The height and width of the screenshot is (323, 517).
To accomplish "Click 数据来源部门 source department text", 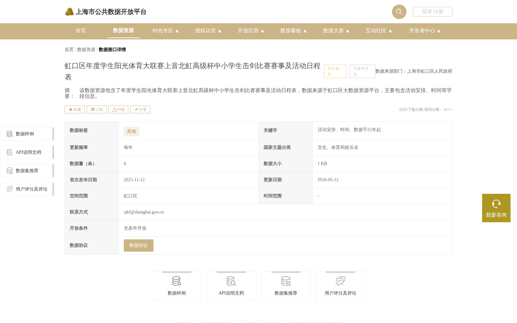I will click(x=414, y=71).
